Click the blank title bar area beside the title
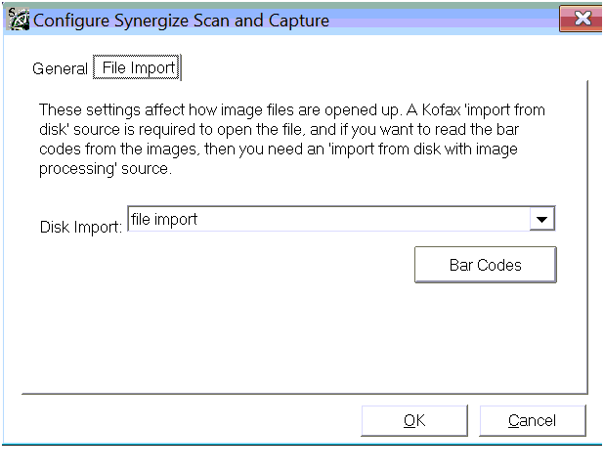The image size is (604, 470). click(x=443, y=21)
